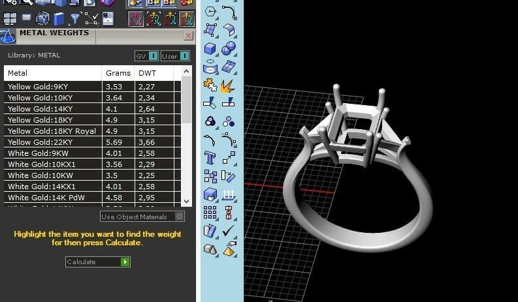Screen dimensions: 518x302
Task: Select the Fillet surface tool
Action: [229, 30]
